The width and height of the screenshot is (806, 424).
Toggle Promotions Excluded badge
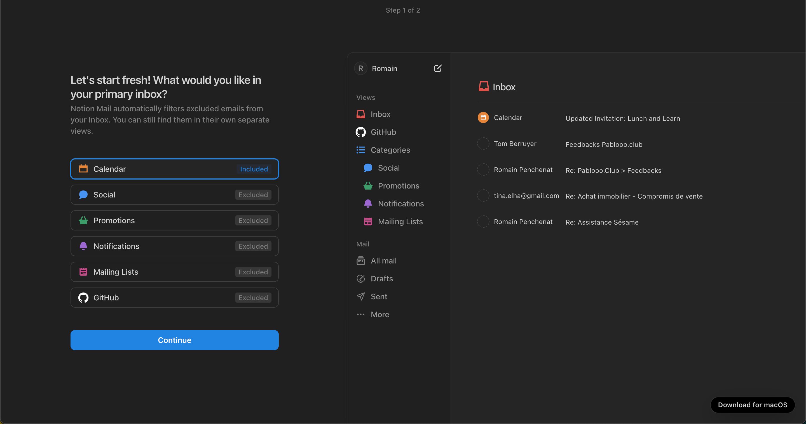tap(253, 220)
